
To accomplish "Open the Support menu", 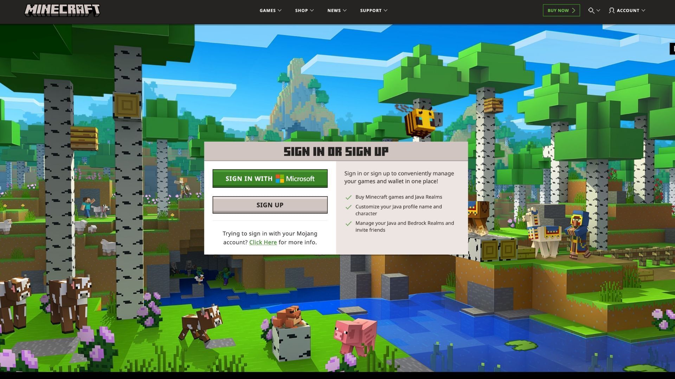I will click(x=374, y=11).
